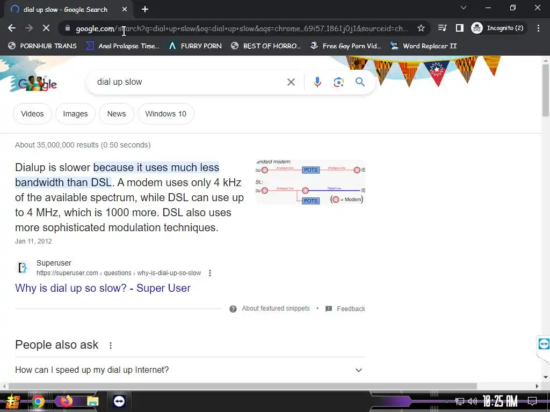Open the network icon in the tray
Screen dimensions: 550x412
click(460, 401)
